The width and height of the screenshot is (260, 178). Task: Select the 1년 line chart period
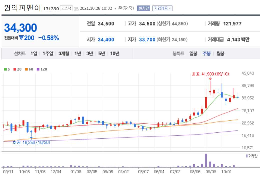coord(77,53)
